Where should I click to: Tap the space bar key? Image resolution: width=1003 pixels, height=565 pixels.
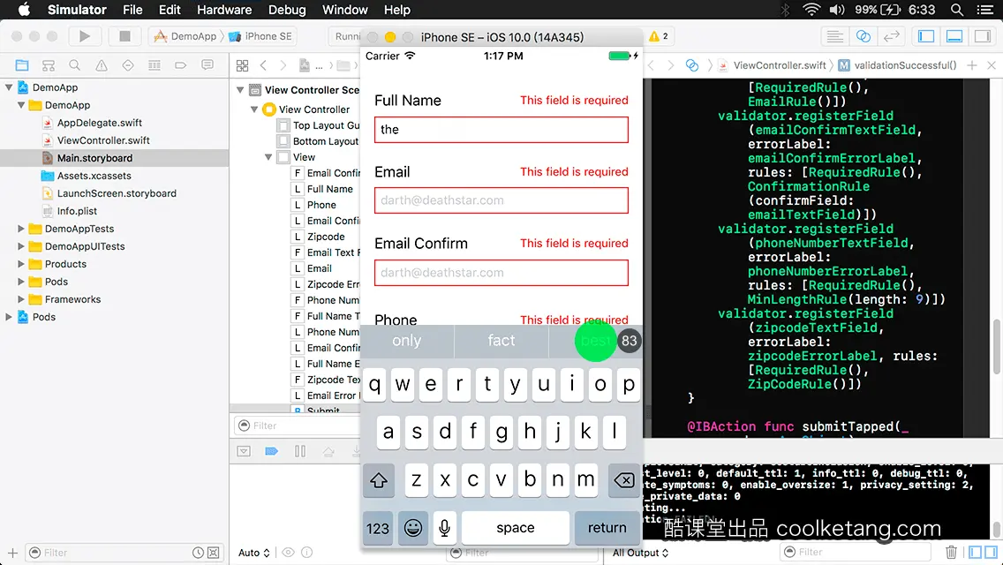(515, 528)
